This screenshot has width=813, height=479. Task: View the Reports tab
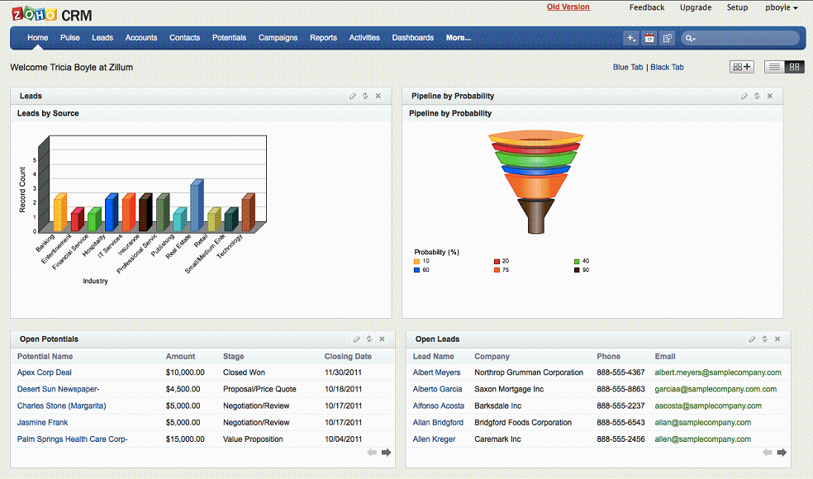324,38
